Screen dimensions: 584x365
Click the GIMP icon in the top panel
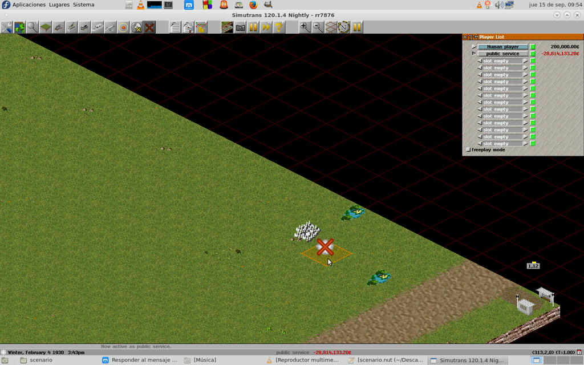point(268,5)
